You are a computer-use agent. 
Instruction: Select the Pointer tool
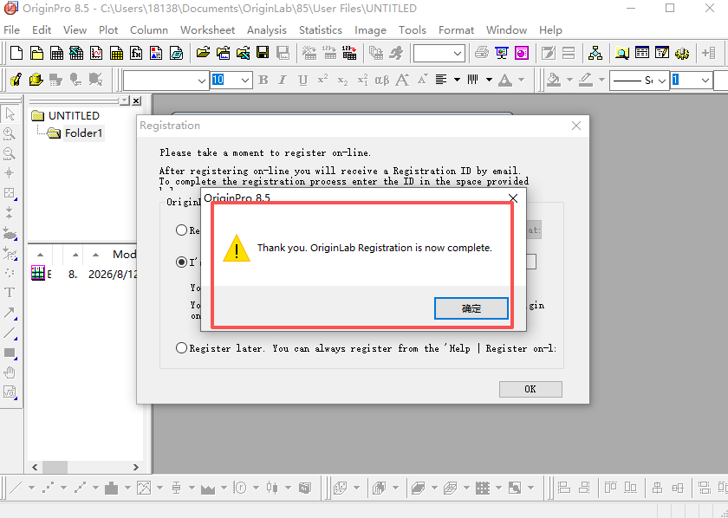10,113
